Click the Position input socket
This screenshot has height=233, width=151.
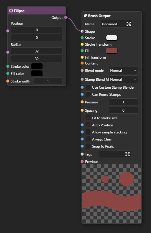click(x=8, y=31)
